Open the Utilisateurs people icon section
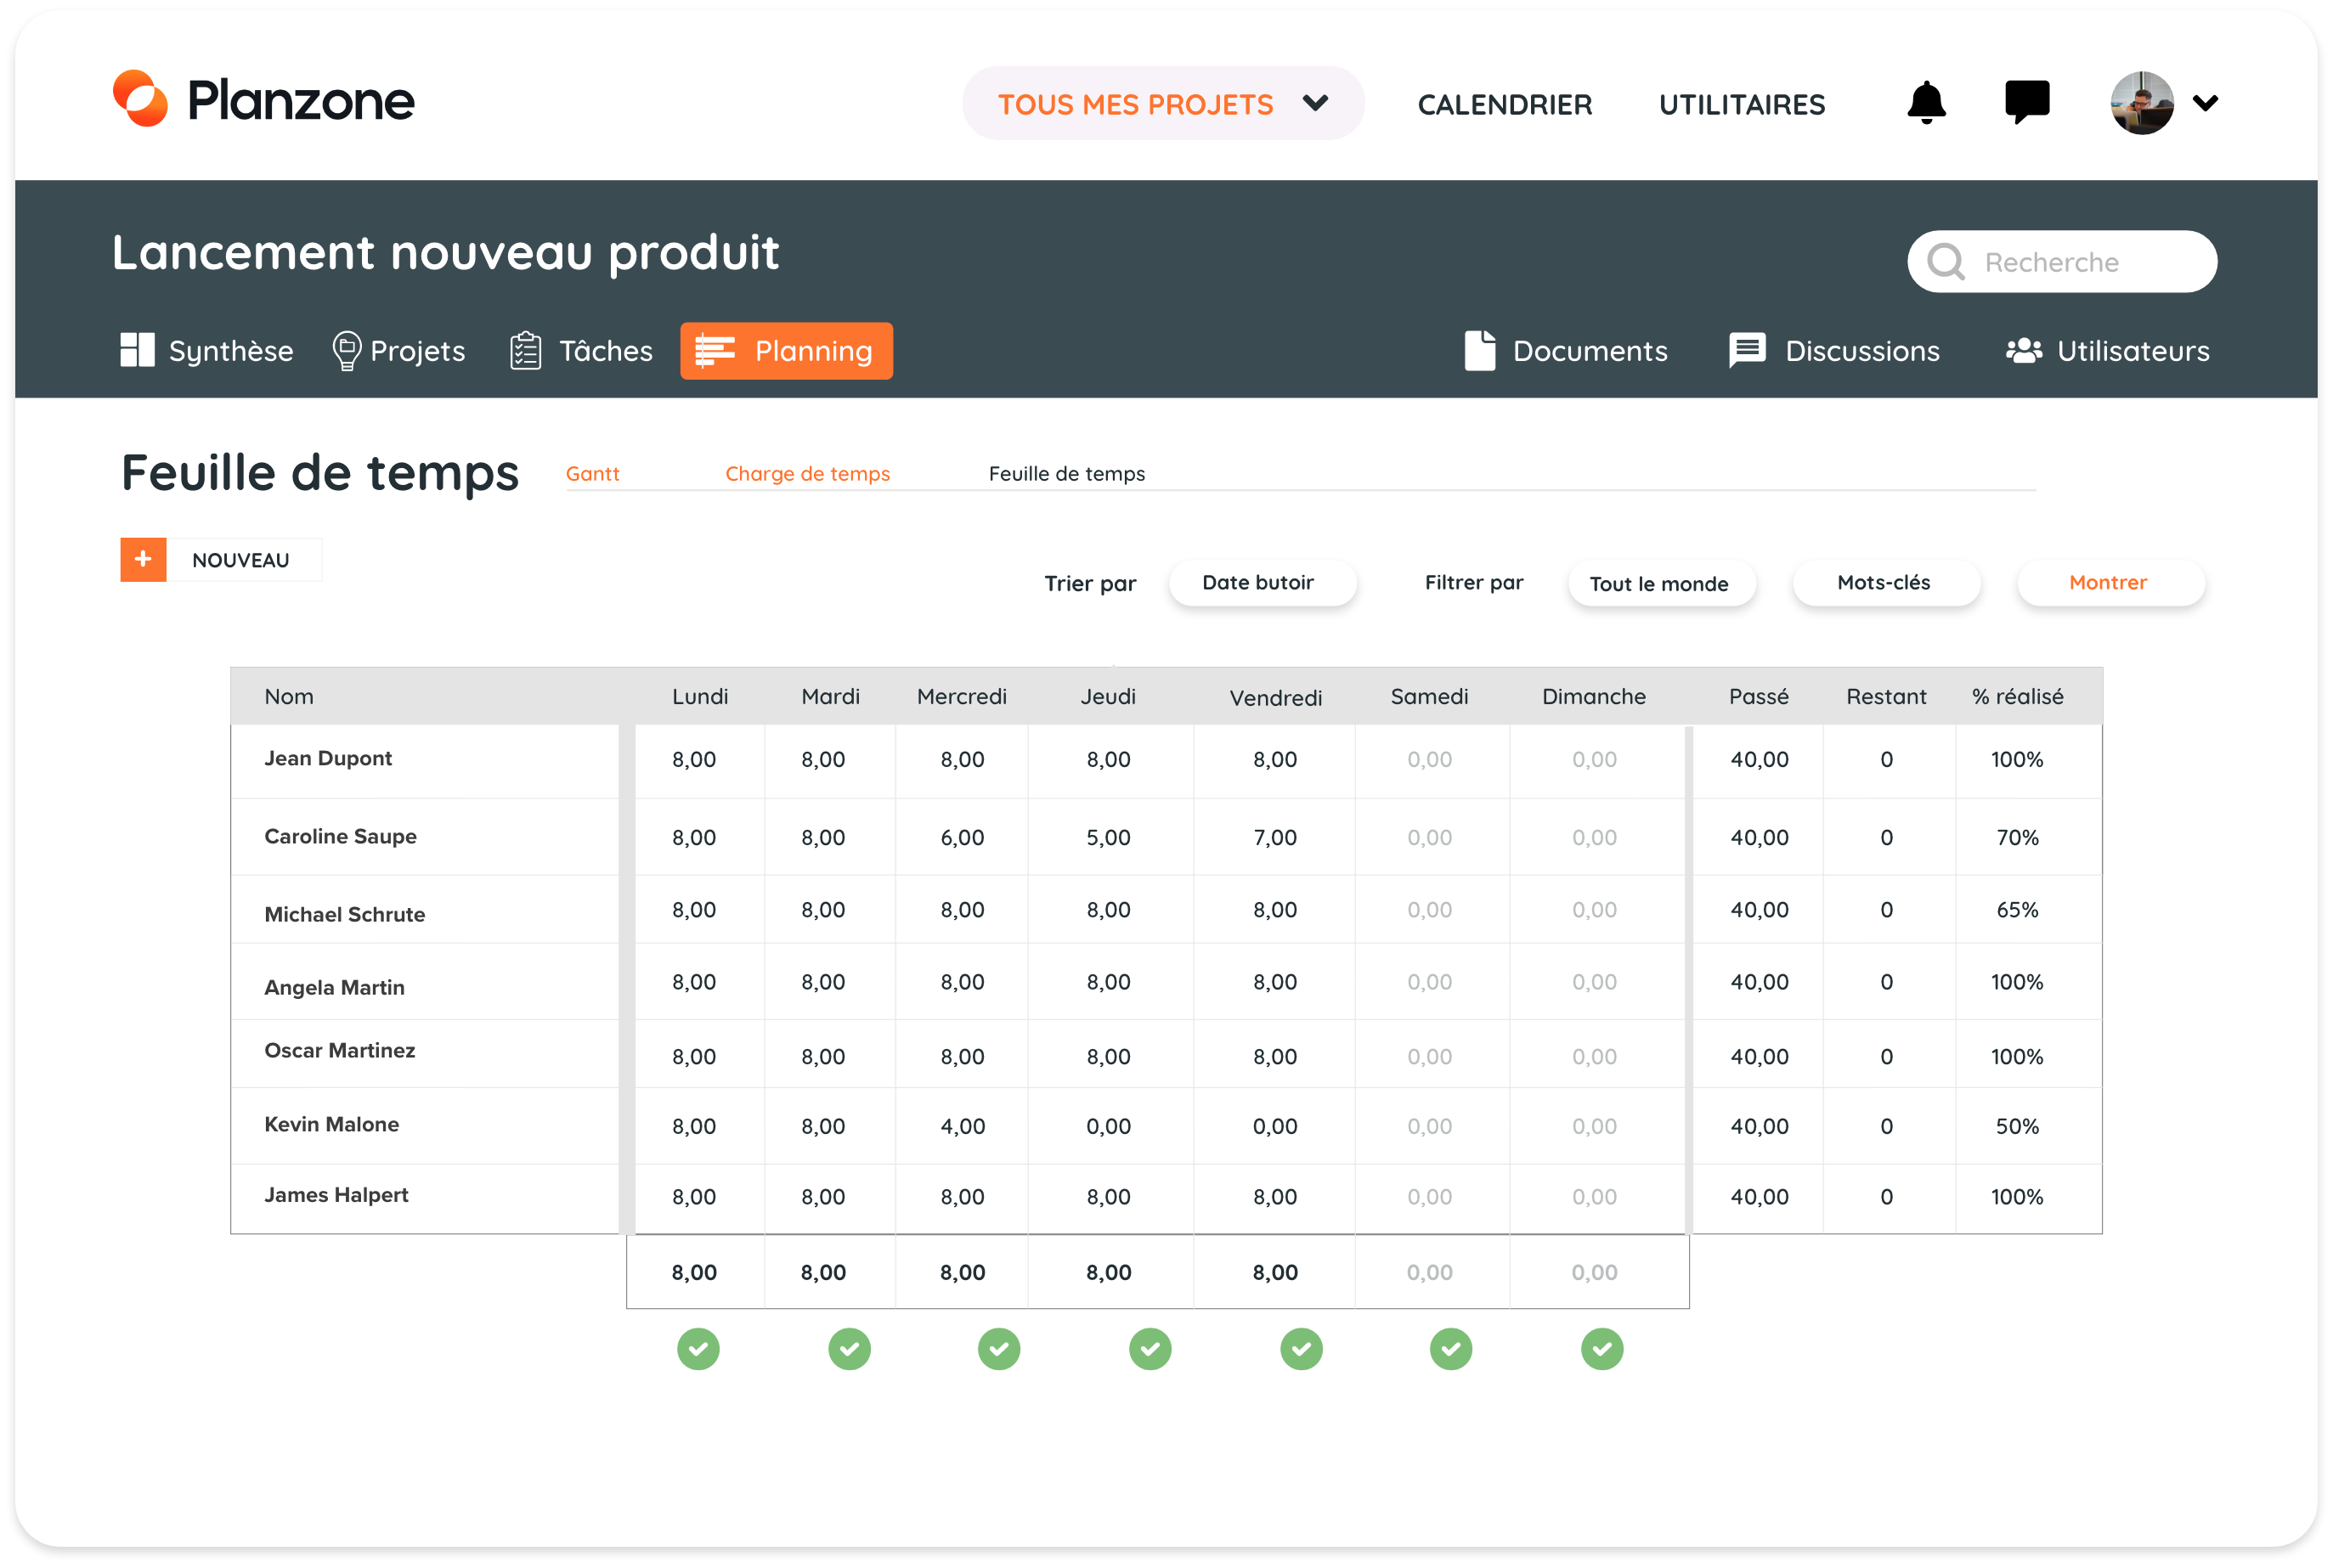The width and height of the screenshot is (2333, 1568). 2023,351
